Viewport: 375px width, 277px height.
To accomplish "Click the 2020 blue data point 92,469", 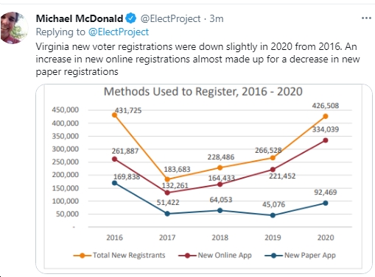I will pos(326,203).
